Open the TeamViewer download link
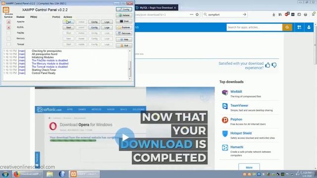Image resolution: width=317 pixels, height=178 pixels. point(239,105)
